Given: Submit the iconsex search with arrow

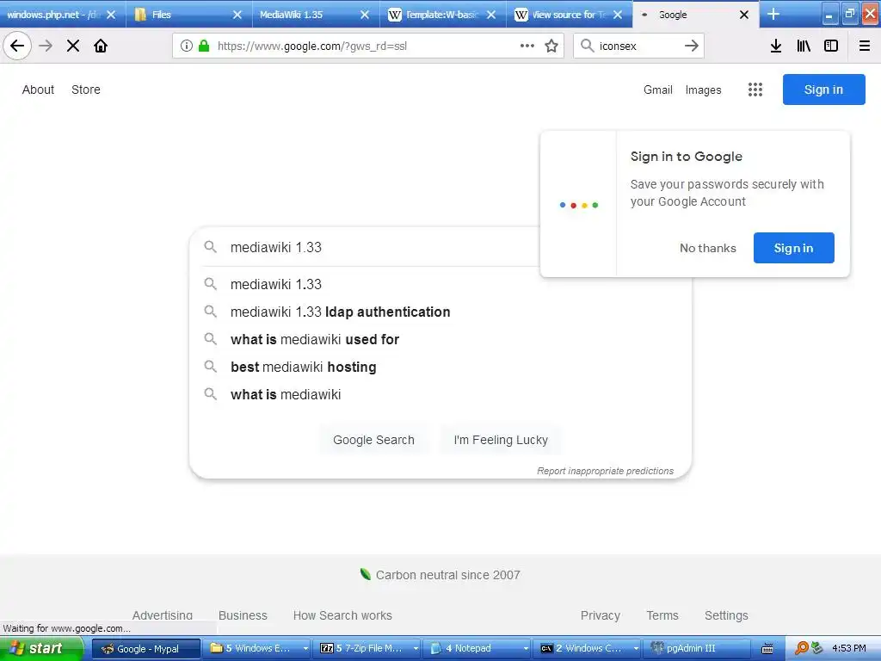Looking at the screenshot, I should [x=692, y=46].
